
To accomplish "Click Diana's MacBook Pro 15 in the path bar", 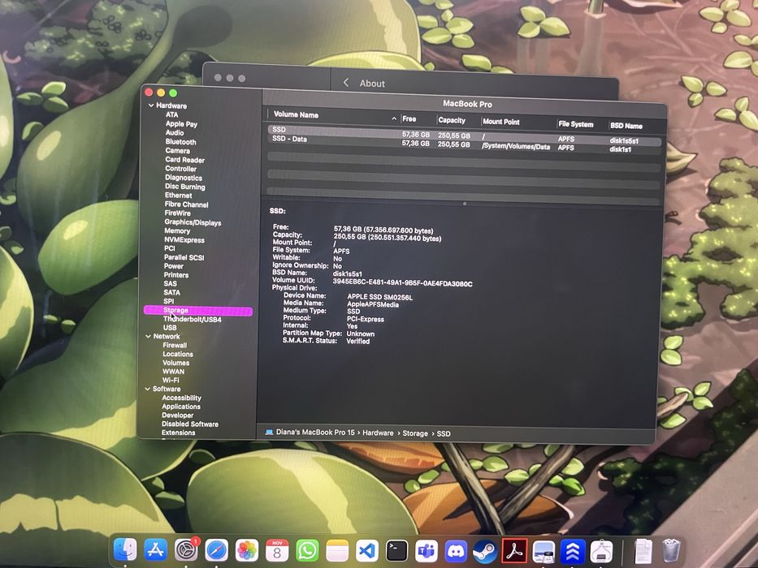I will [x=315, y=432].
